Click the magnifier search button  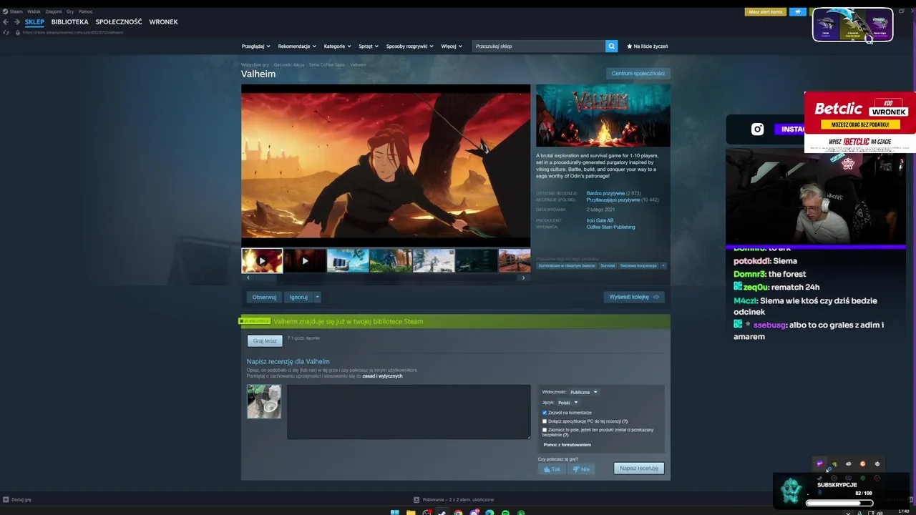pyautogui.click(x=611, y=46)
